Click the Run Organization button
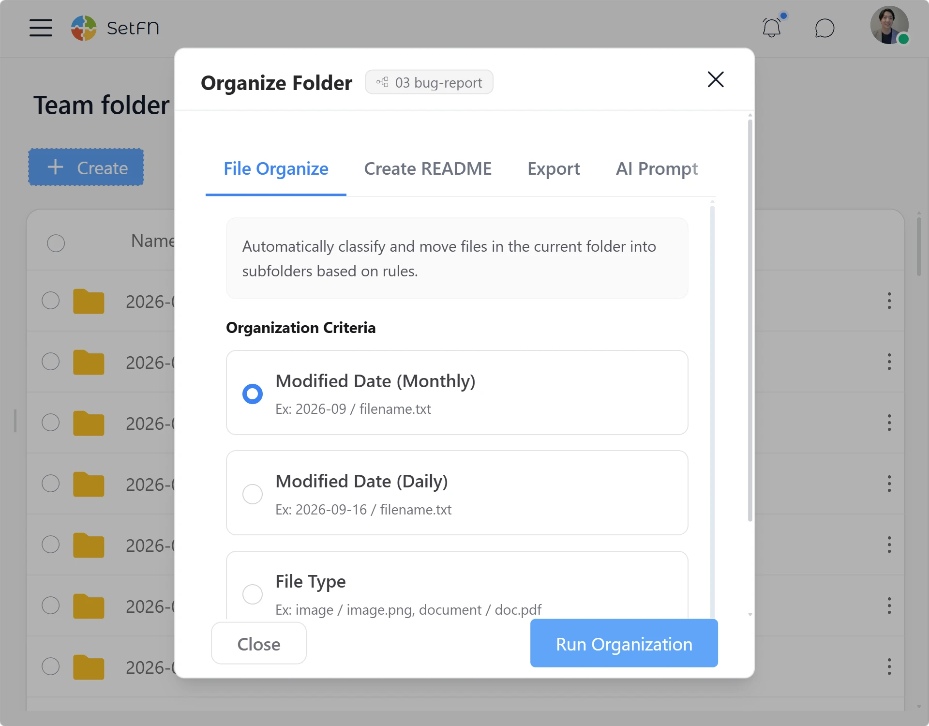Screen dimensions: 929x726 (624, 644)
